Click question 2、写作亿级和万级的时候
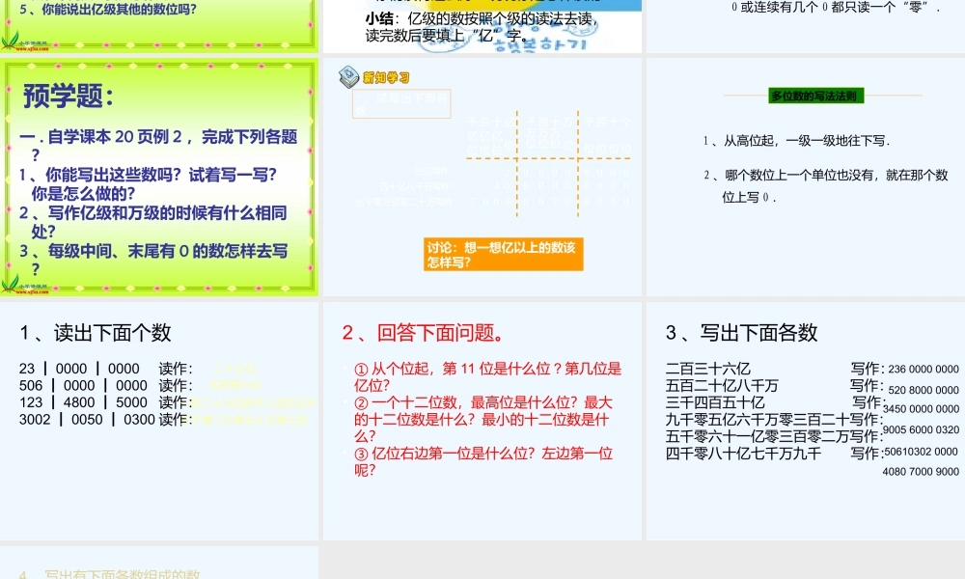This screenshot has width=965, height=579. [153, 222]
